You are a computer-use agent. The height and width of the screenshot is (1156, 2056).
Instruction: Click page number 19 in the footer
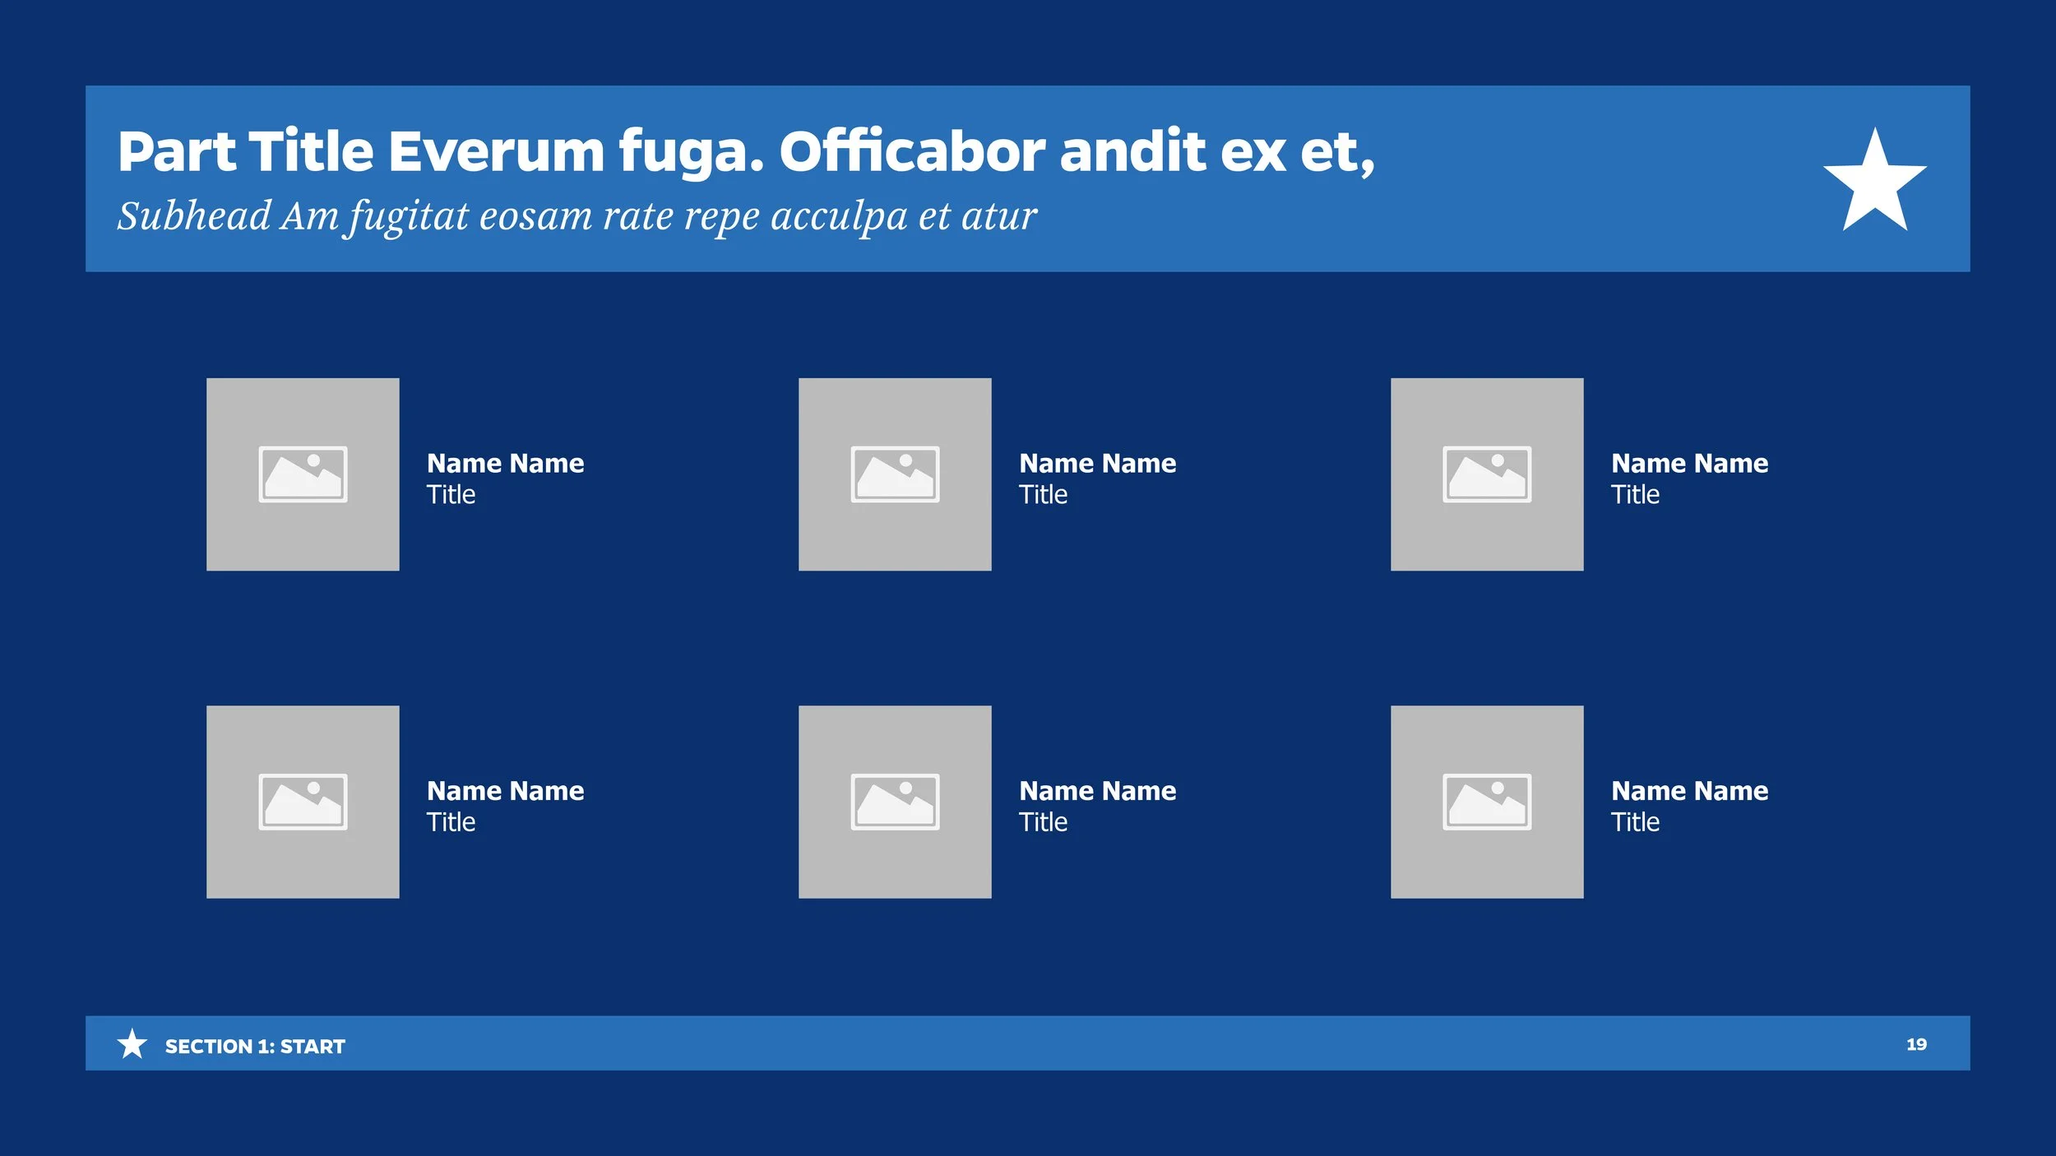point(1916,1044)
